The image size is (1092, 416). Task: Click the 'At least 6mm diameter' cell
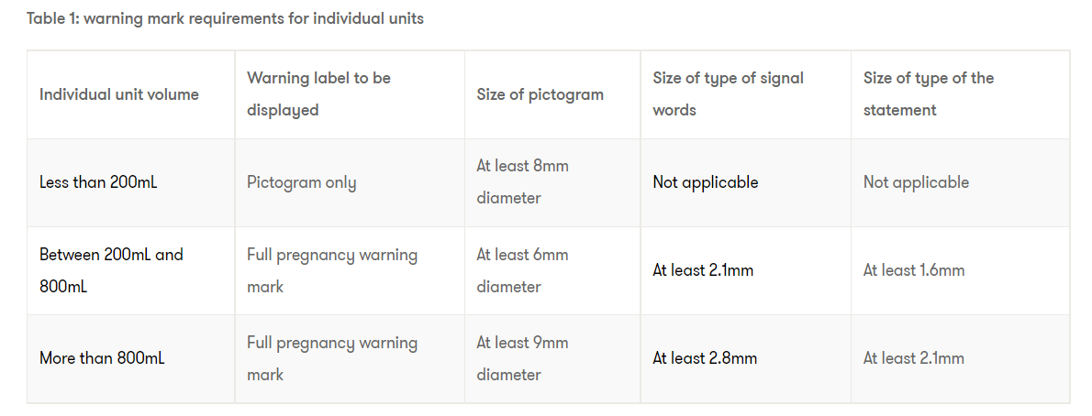point(523,270)
